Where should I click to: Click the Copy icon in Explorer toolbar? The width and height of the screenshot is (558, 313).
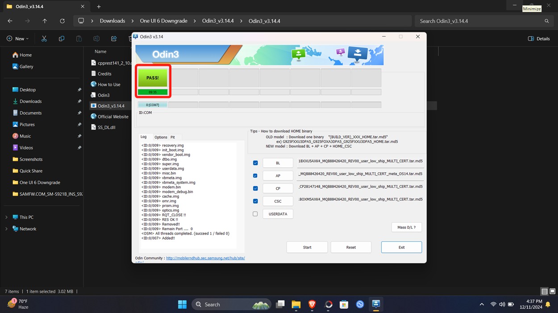pos(61,38)
